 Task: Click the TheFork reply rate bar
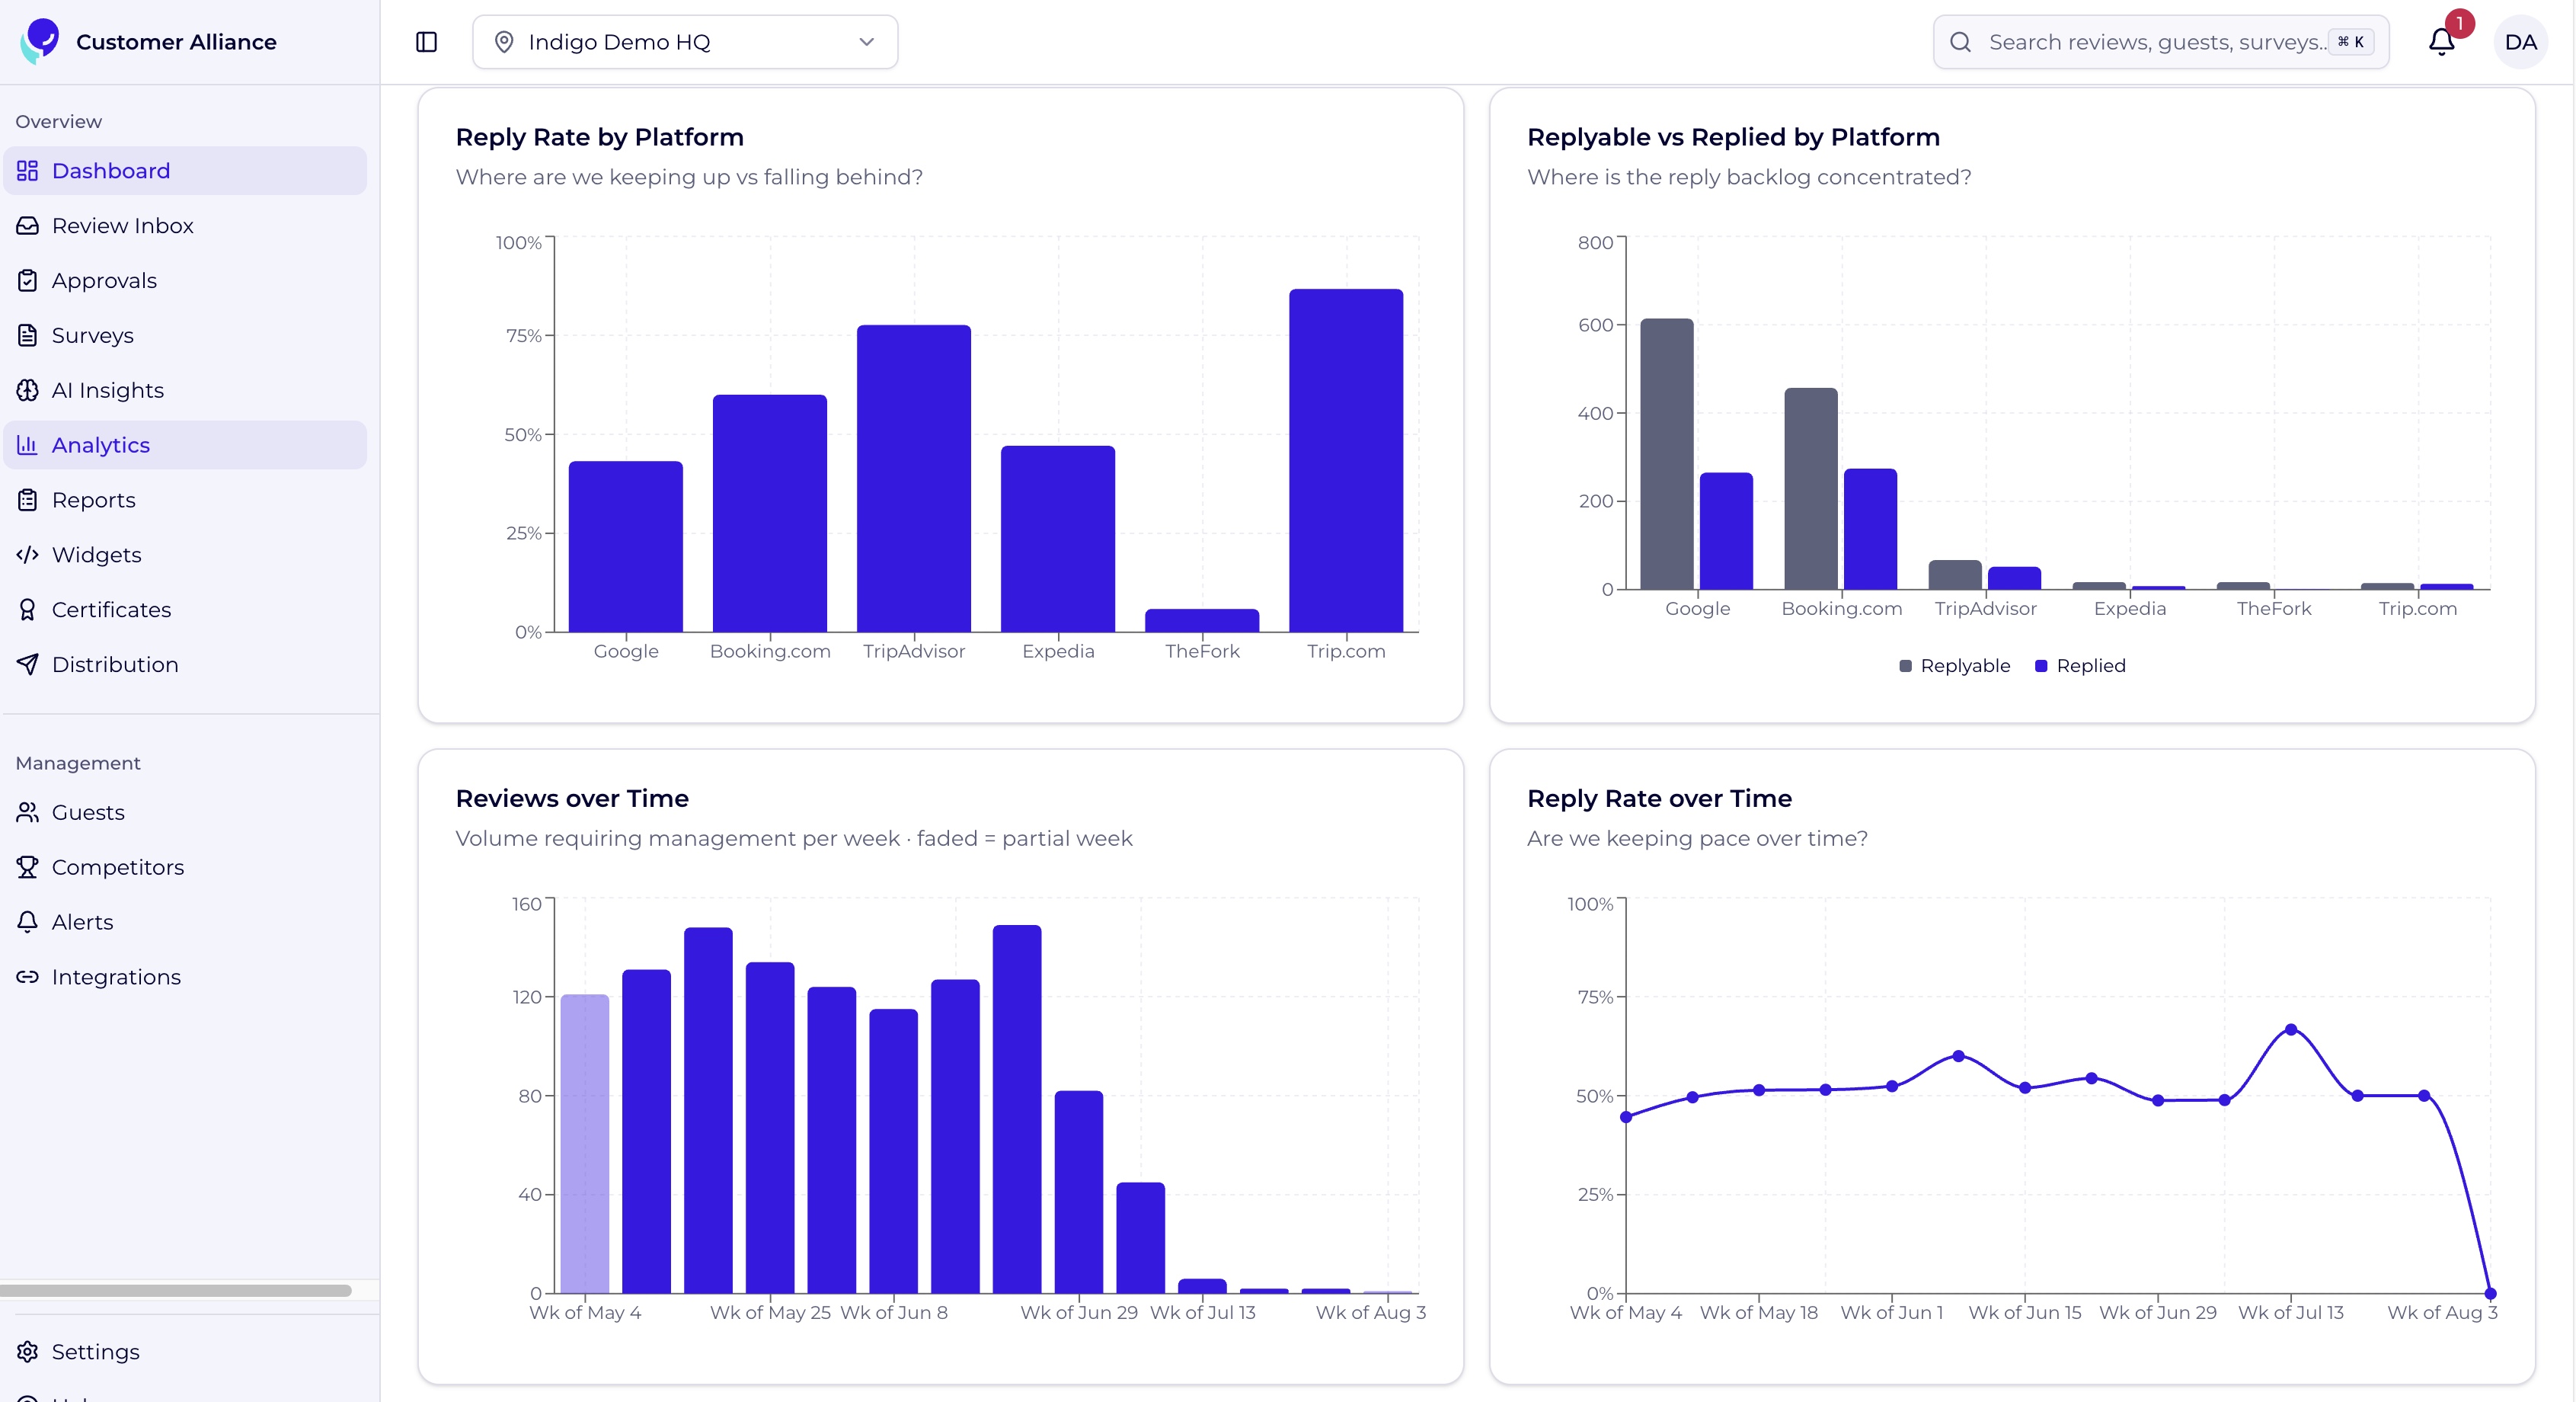tap(1202, 620)
